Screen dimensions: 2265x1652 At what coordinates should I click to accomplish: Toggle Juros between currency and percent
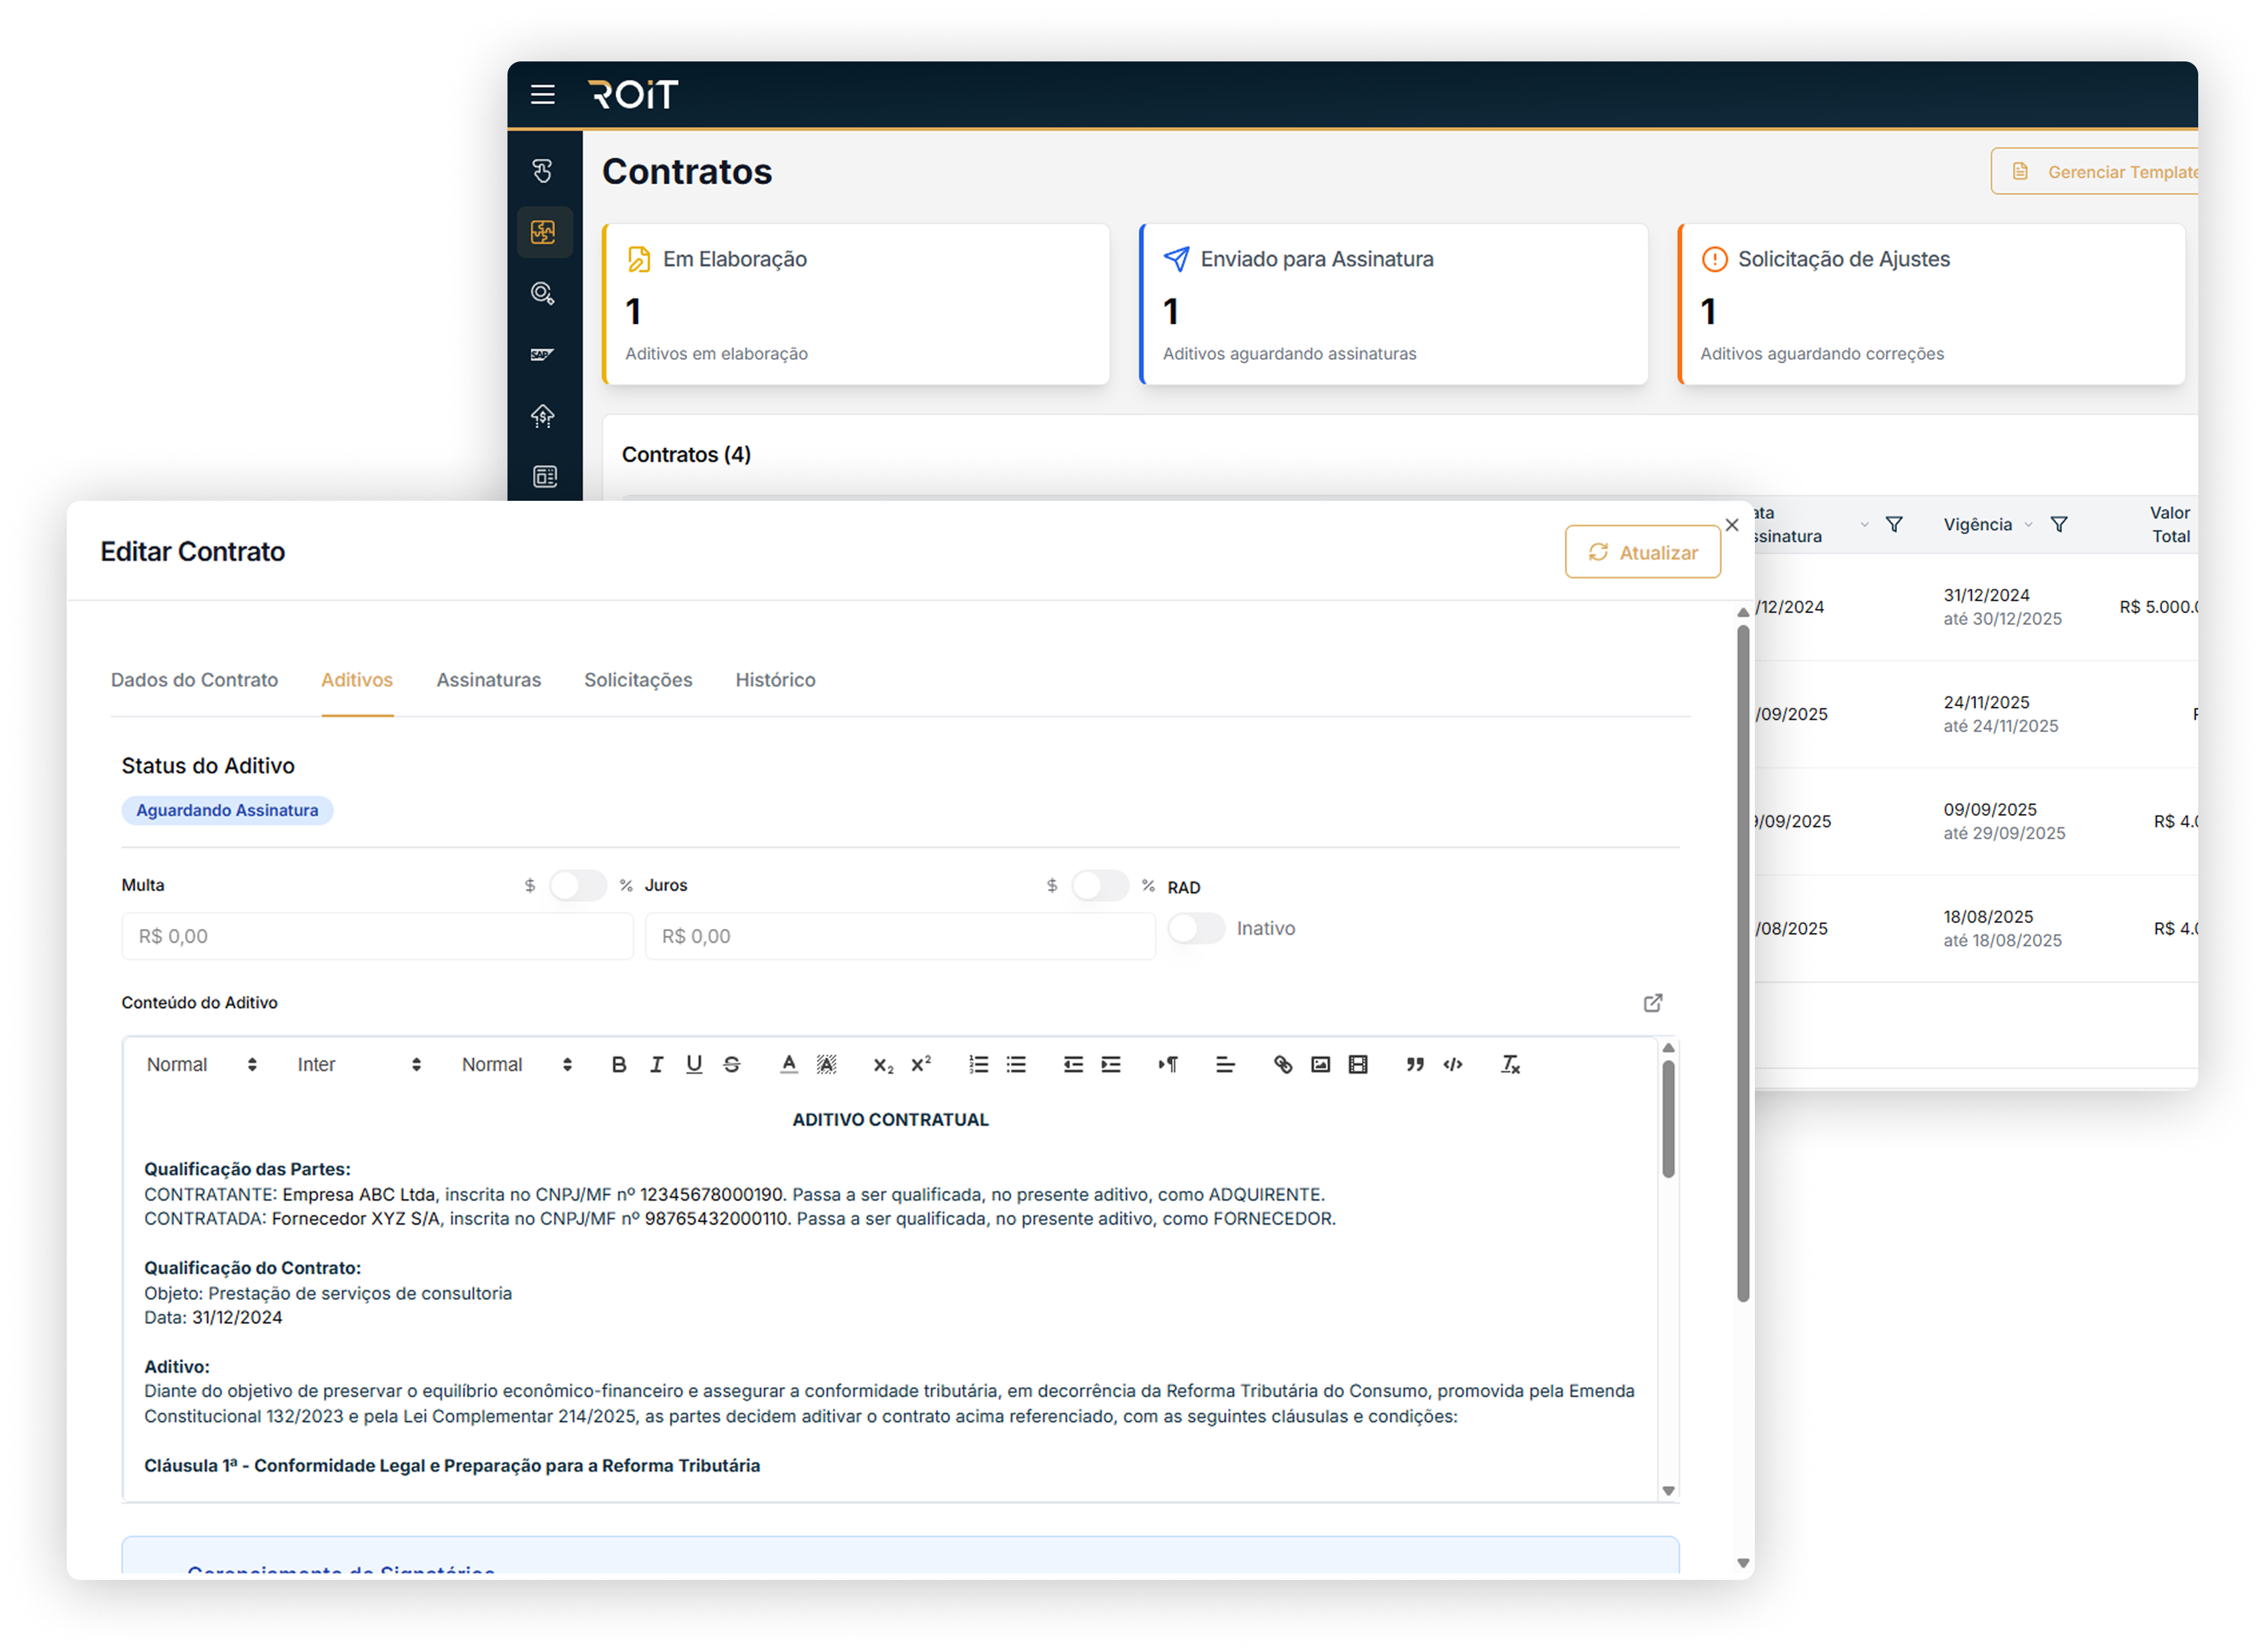click(1099, 886)
